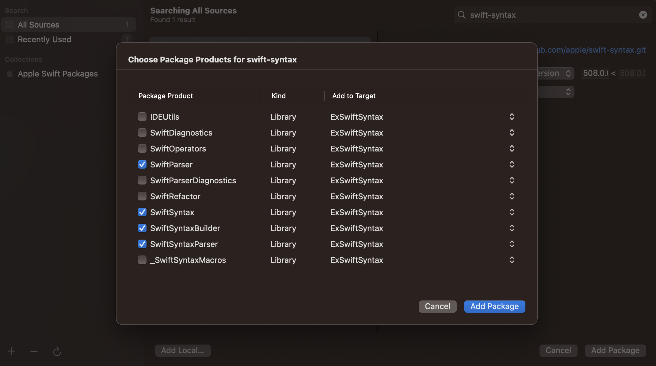Viewport: 656px width, 366px height.
Task: Clear the swift-syntax search field
Action: click(643, 15)
